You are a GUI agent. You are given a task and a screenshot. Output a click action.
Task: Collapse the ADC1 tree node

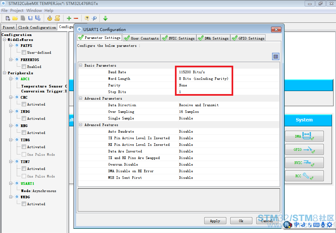pos(11,79)
